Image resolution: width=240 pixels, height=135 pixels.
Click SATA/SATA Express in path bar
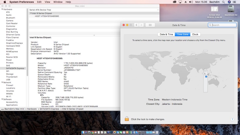click(x=49, y=109)
